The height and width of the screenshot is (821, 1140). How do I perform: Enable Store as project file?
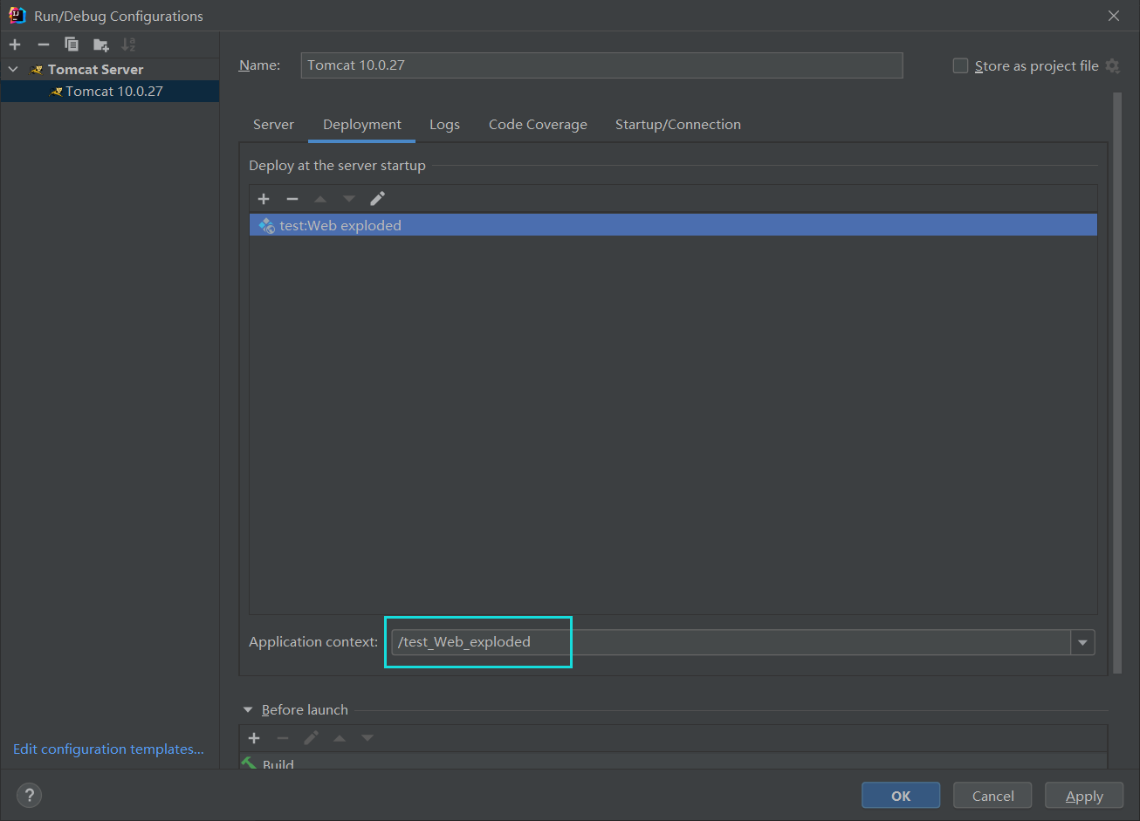coord(960,65)
